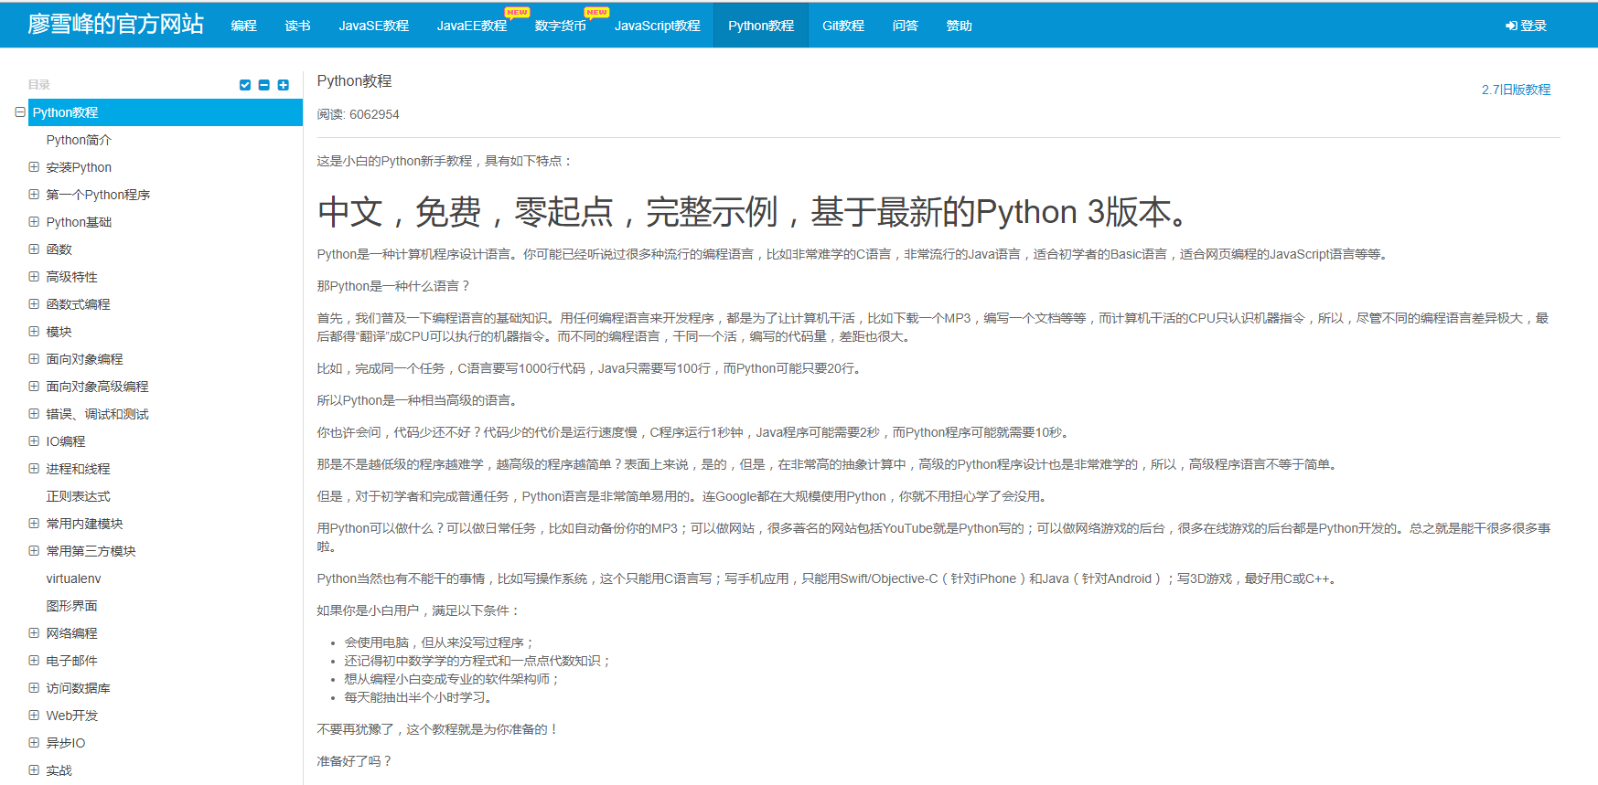Click the collapse-all minus icon in catalog header
1598x785 pixels.
(x=263, y=85)
